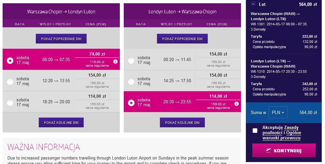Select outbound 12:20 → 13:55 flight radio
The width and height of the screenshot is (325, 164).
point(10,82)
